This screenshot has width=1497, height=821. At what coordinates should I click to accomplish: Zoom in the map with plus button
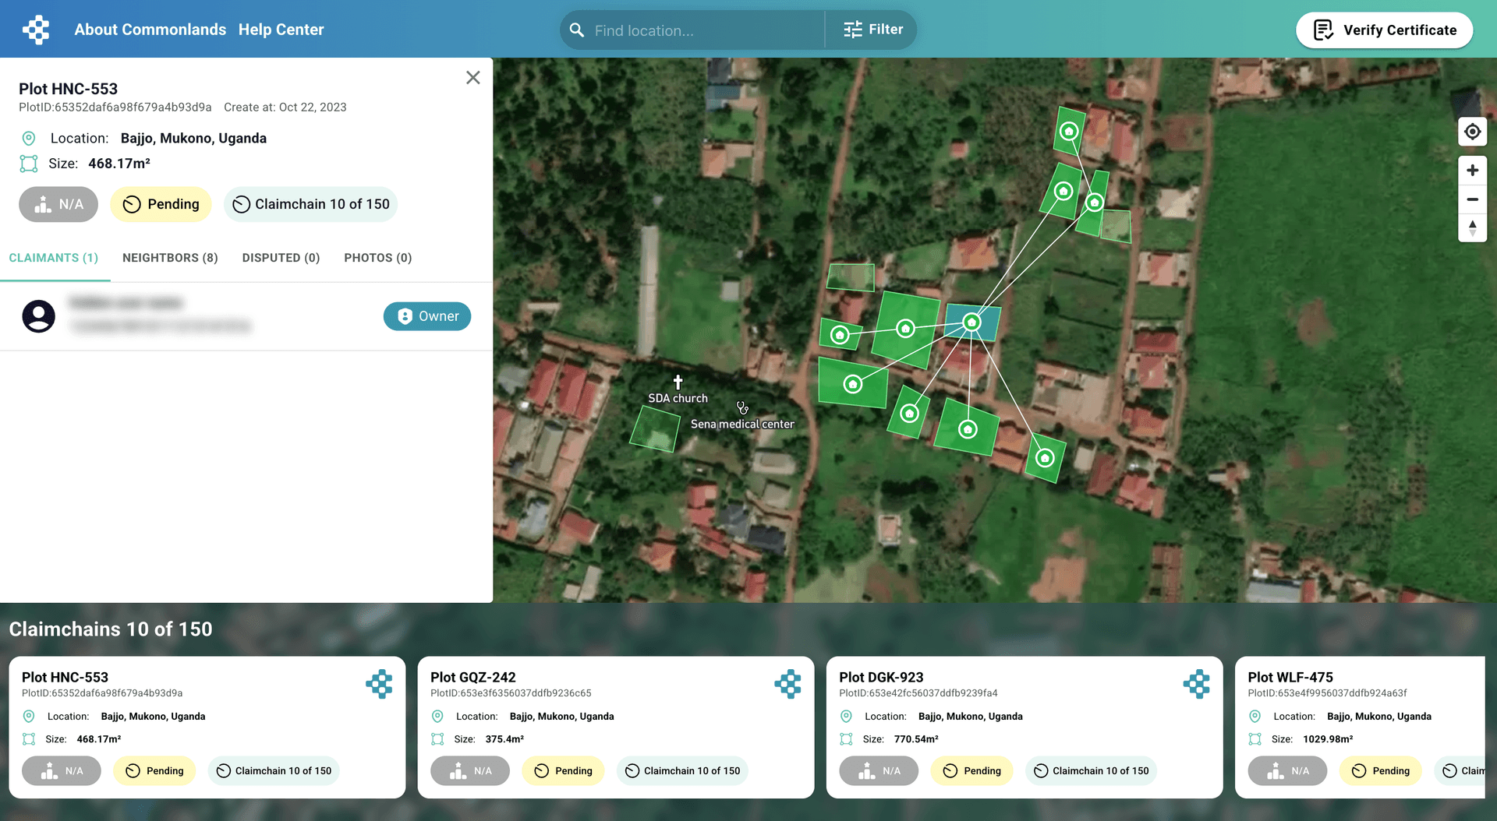[x=1472, y=171]
